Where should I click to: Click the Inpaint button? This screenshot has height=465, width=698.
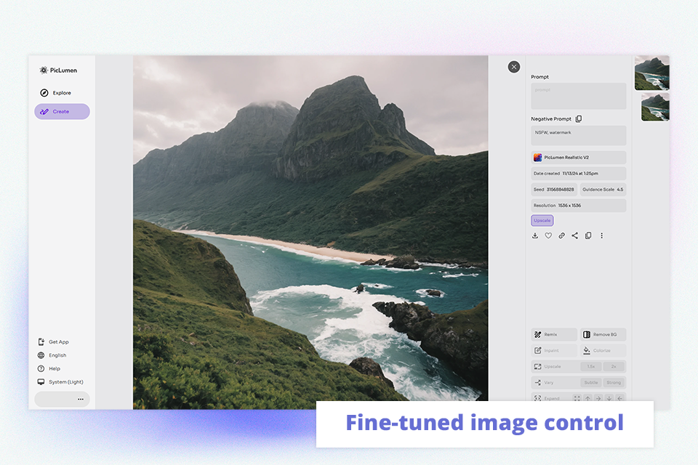554,351
